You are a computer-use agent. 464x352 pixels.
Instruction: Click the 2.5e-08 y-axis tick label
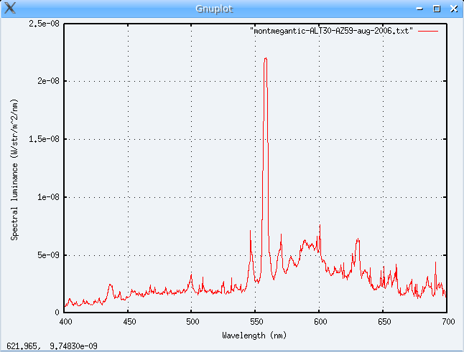click(44, 24)
